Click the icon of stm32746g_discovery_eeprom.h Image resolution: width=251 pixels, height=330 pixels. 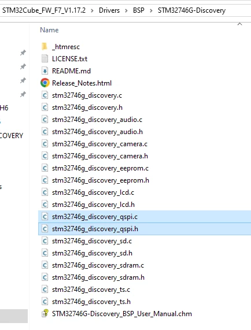(45, 180)
